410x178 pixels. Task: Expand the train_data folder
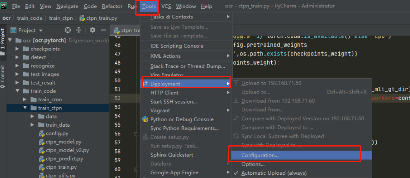[x=32, y=125]
